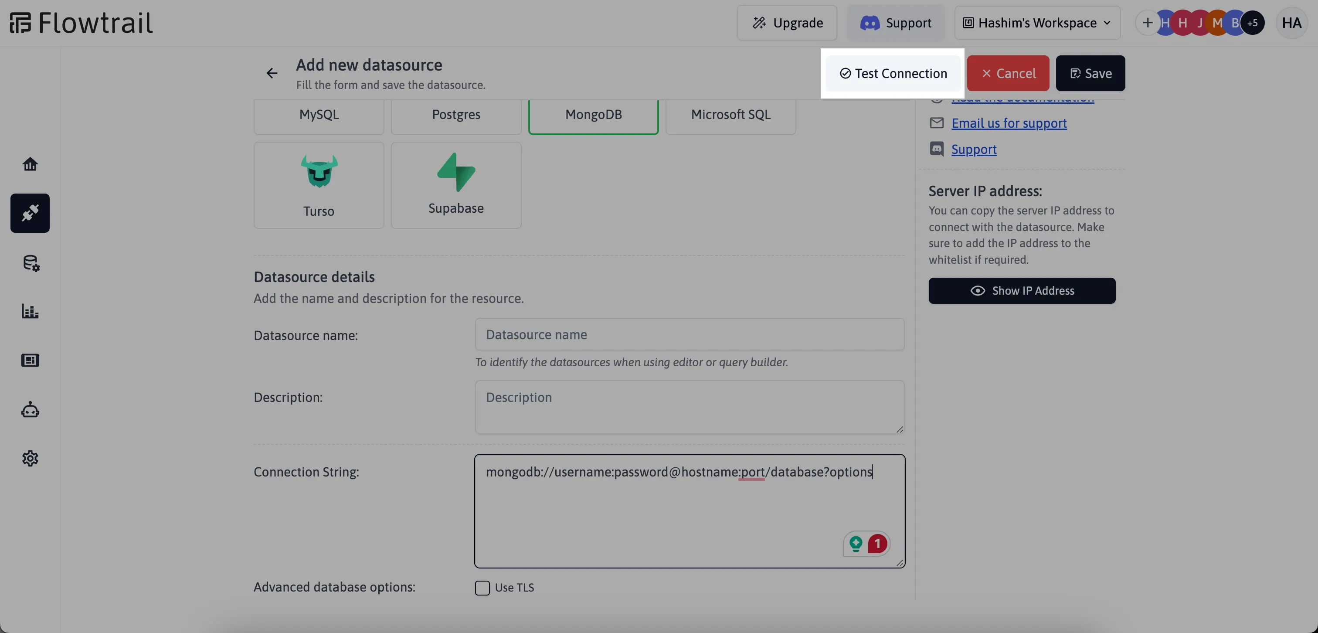Open the database settings icon in sidebar
The height and width of the screenshot is (633, 1318).
(31, 263)
